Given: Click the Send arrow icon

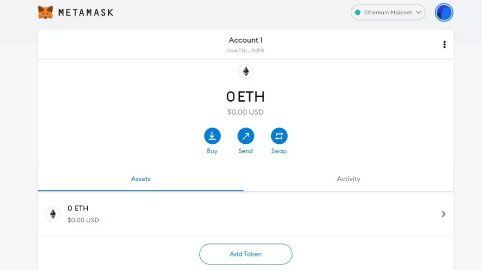Looking at the screenshot, I should click(x=246, y=136).
